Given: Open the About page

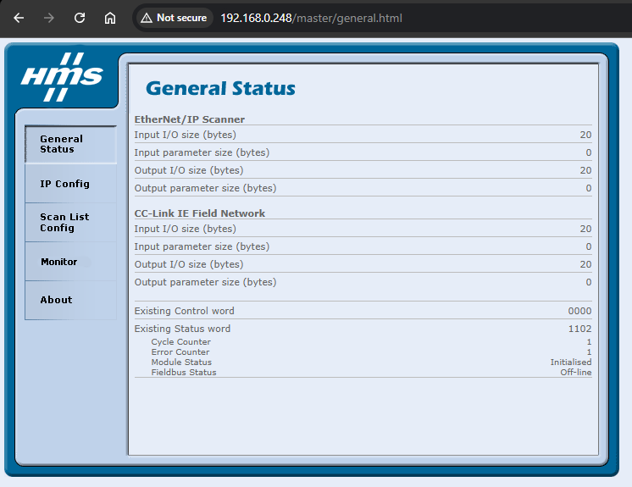Looking at the screenshot, I should [x=70, y=300].
